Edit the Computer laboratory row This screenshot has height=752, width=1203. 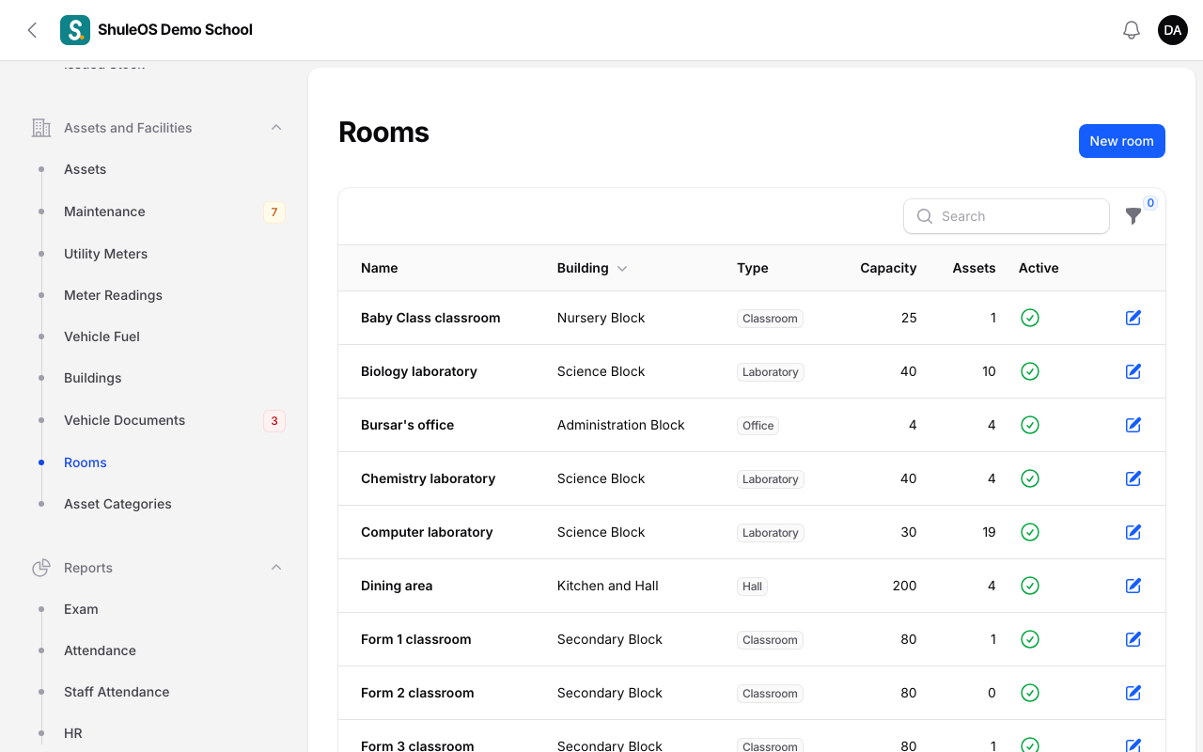point(1133,532)
